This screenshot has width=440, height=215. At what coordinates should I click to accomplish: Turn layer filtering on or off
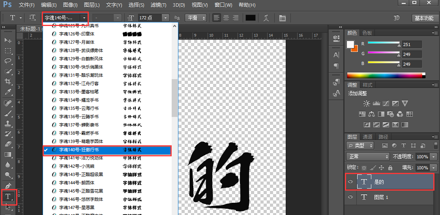tap(436, 145)
